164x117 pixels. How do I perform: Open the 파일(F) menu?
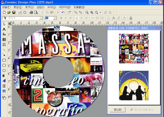click(6, 7)
